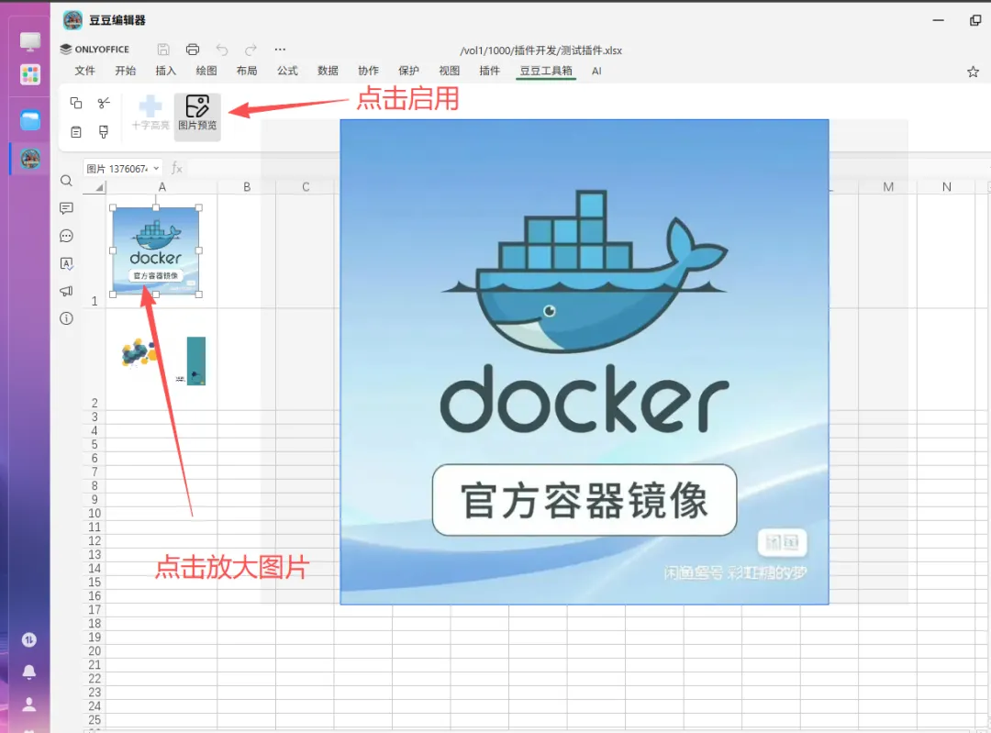Click the 豆豆编辑器 app avatar icon
Screen dimensions: 991x733
pos(72,19)
